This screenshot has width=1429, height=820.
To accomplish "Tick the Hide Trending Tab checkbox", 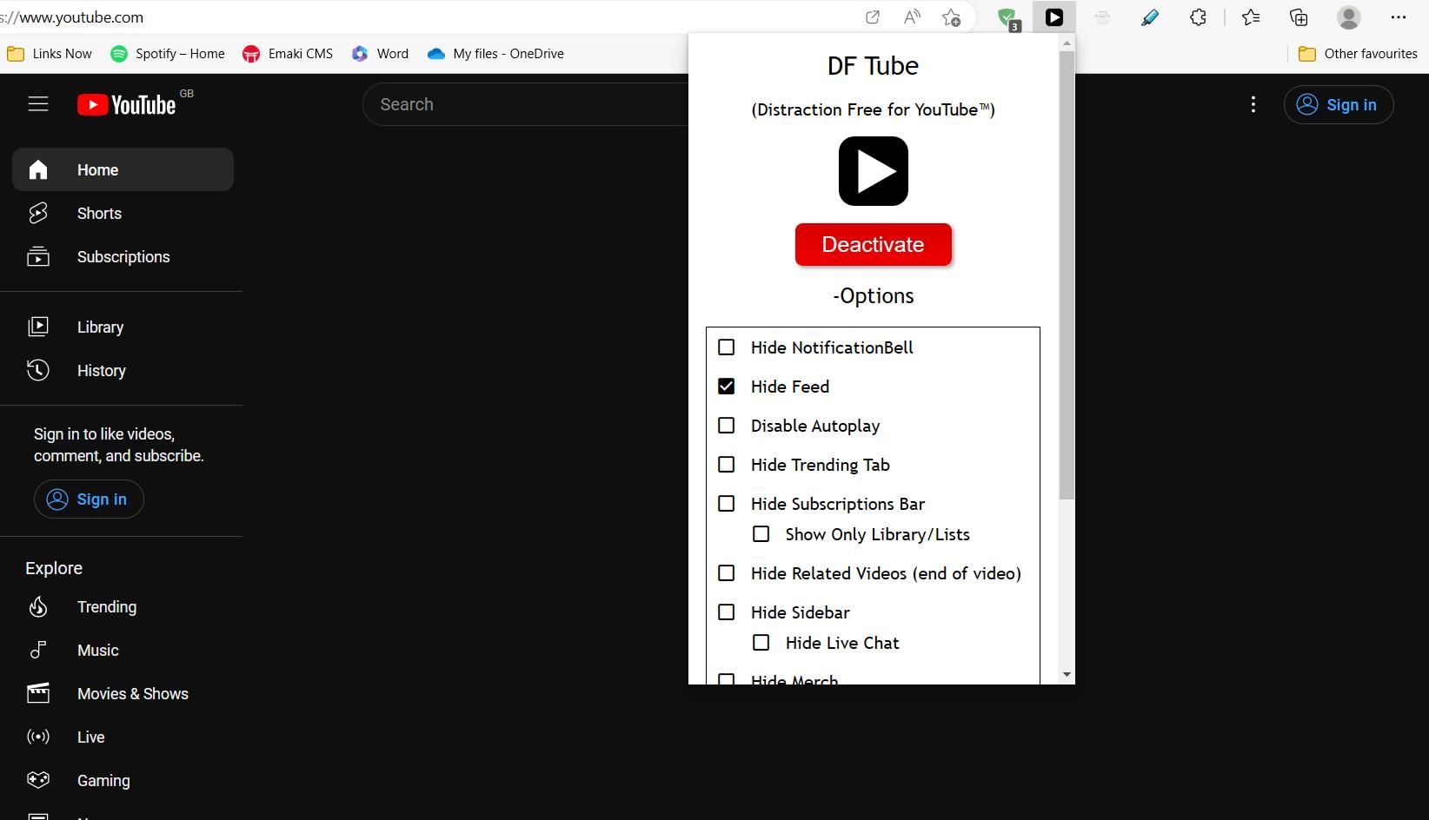I will tap(727, 465).
